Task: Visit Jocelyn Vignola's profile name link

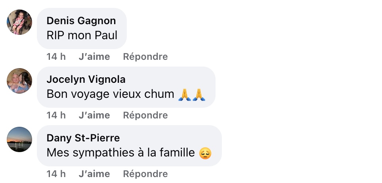Action: coord(86,80)
